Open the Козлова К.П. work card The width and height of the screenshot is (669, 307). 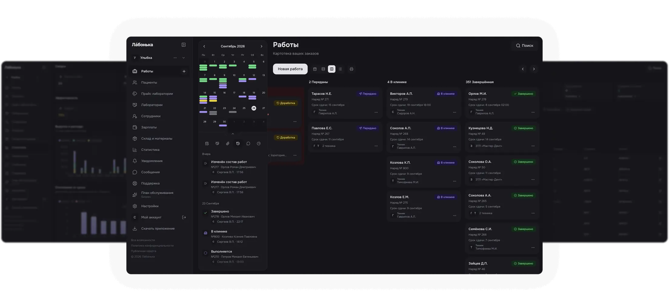(x=424, y=172)
